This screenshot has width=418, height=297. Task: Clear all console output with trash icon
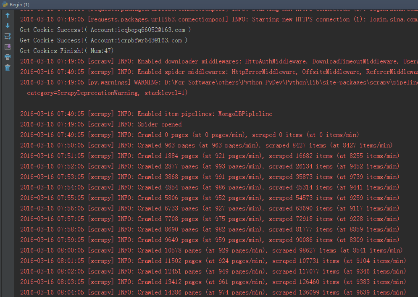[8, 68]
